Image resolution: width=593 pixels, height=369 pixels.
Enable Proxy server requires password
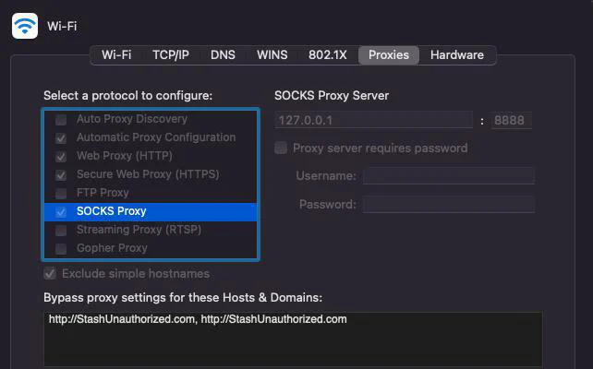281,148
